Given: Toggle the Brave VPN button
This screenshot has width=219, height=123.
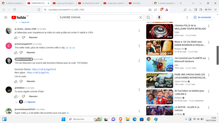Looking at the screenshot, I should [x=208, y=10].
